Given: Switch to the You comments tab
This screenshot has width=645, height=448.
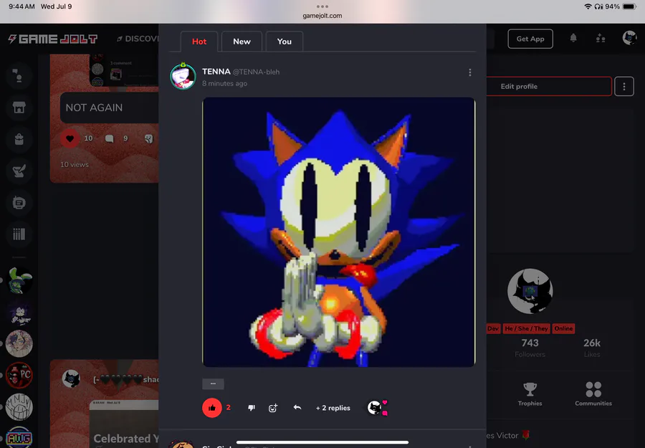Looking at the screenshot, I should (285, 42).
